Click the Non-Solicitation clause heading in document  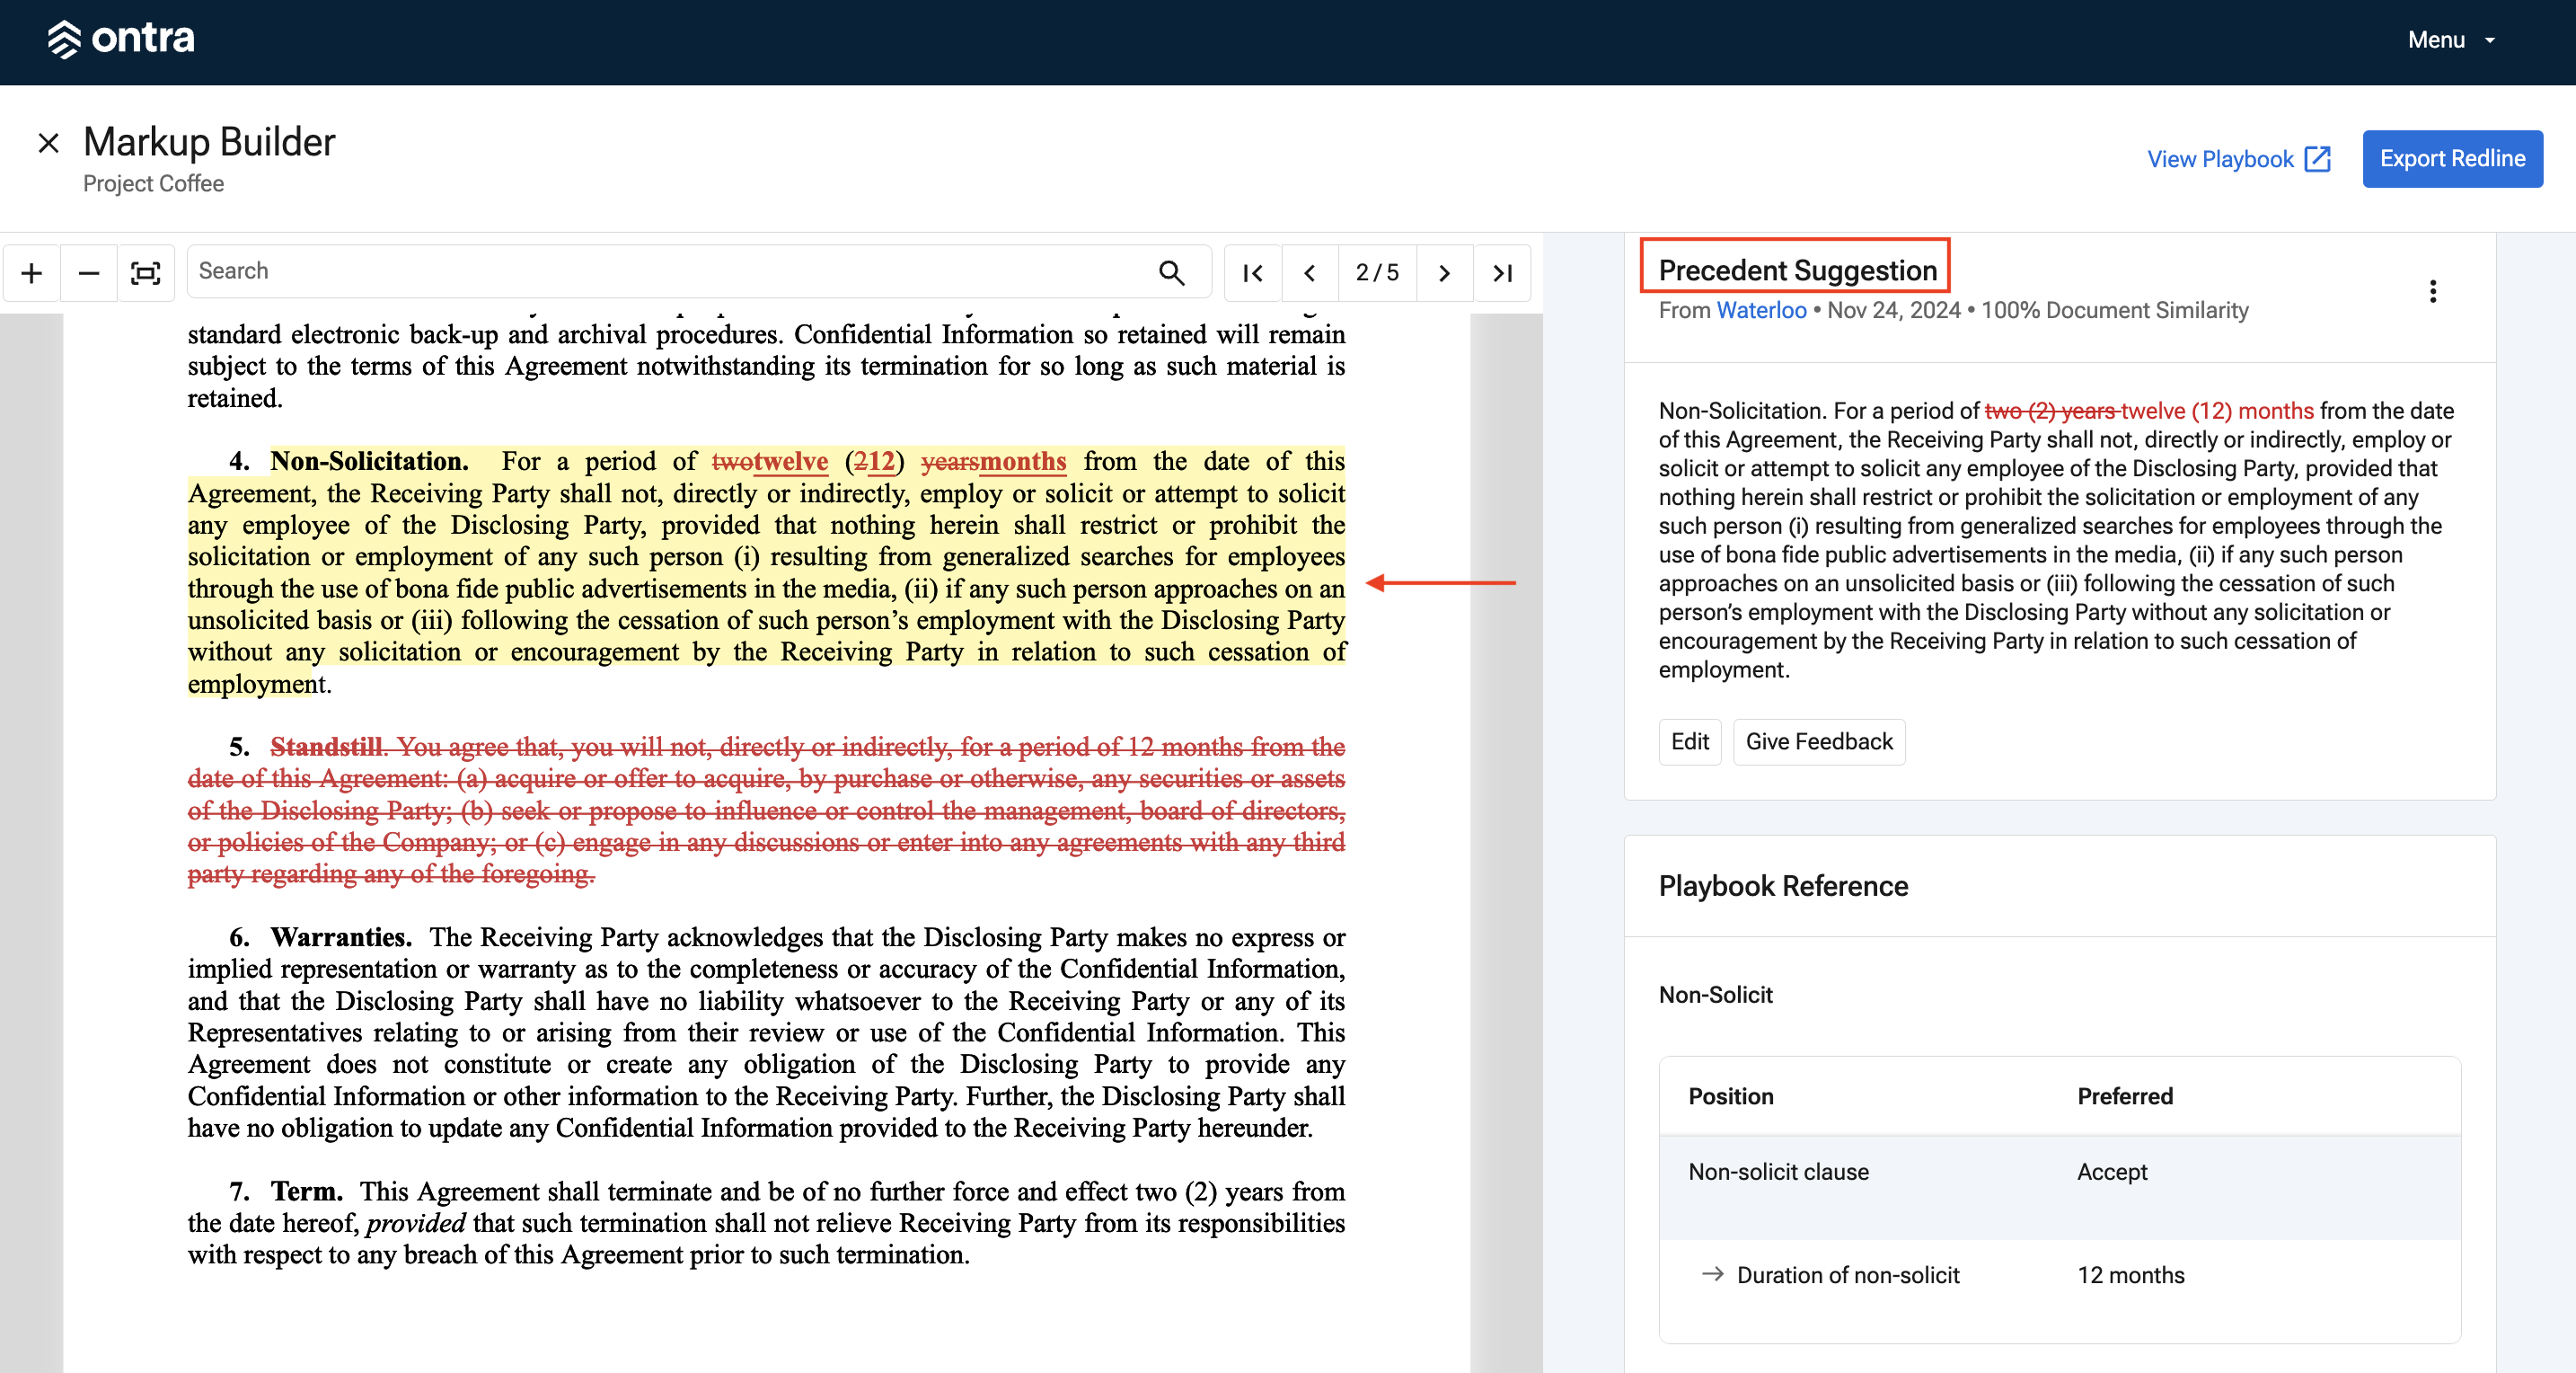click(369, 461)
